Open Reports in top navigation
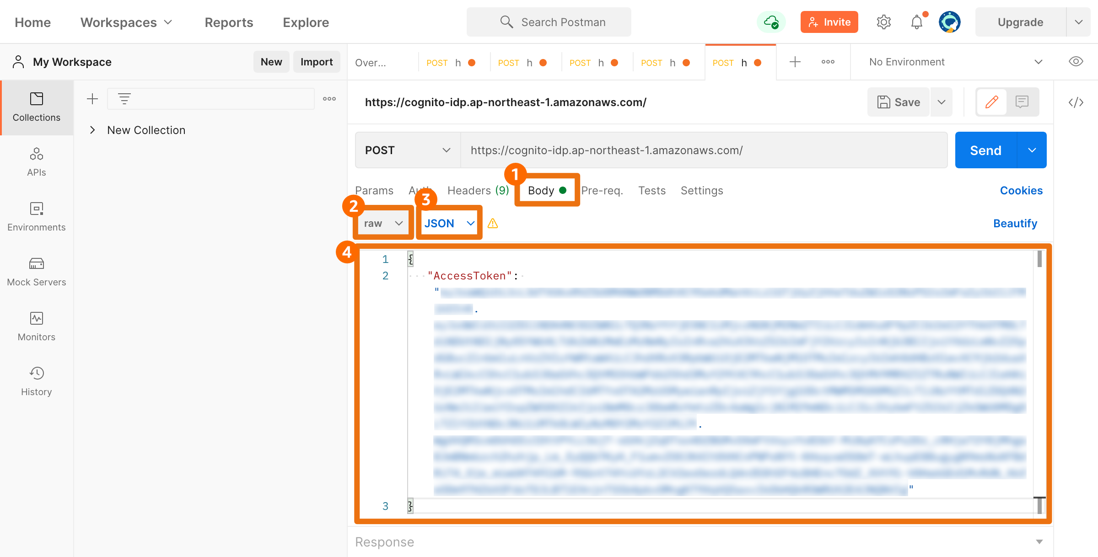Image resolution: width=1098 pixels, height=557 pixels. (229, 22)
